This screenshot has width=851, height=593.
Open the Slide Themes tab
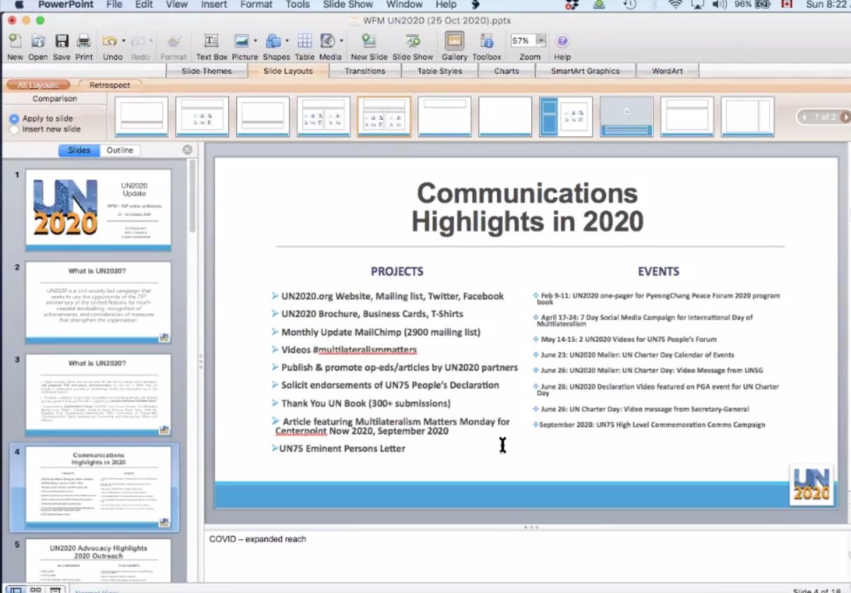click(x=206, y=71)
